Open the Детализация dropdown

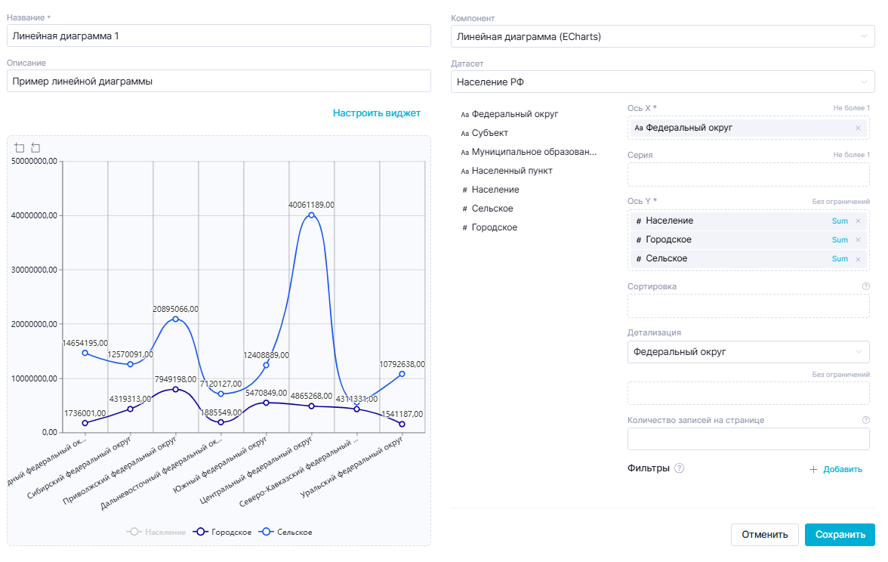tap(748, 352)
